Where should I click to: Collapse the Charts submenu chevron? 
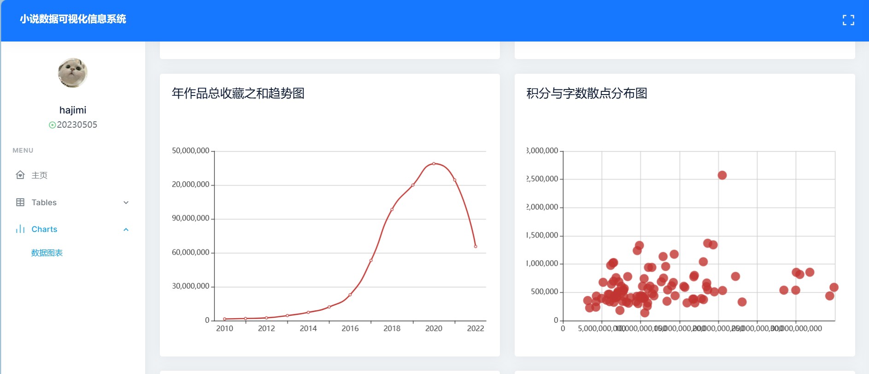click(126, 229)
